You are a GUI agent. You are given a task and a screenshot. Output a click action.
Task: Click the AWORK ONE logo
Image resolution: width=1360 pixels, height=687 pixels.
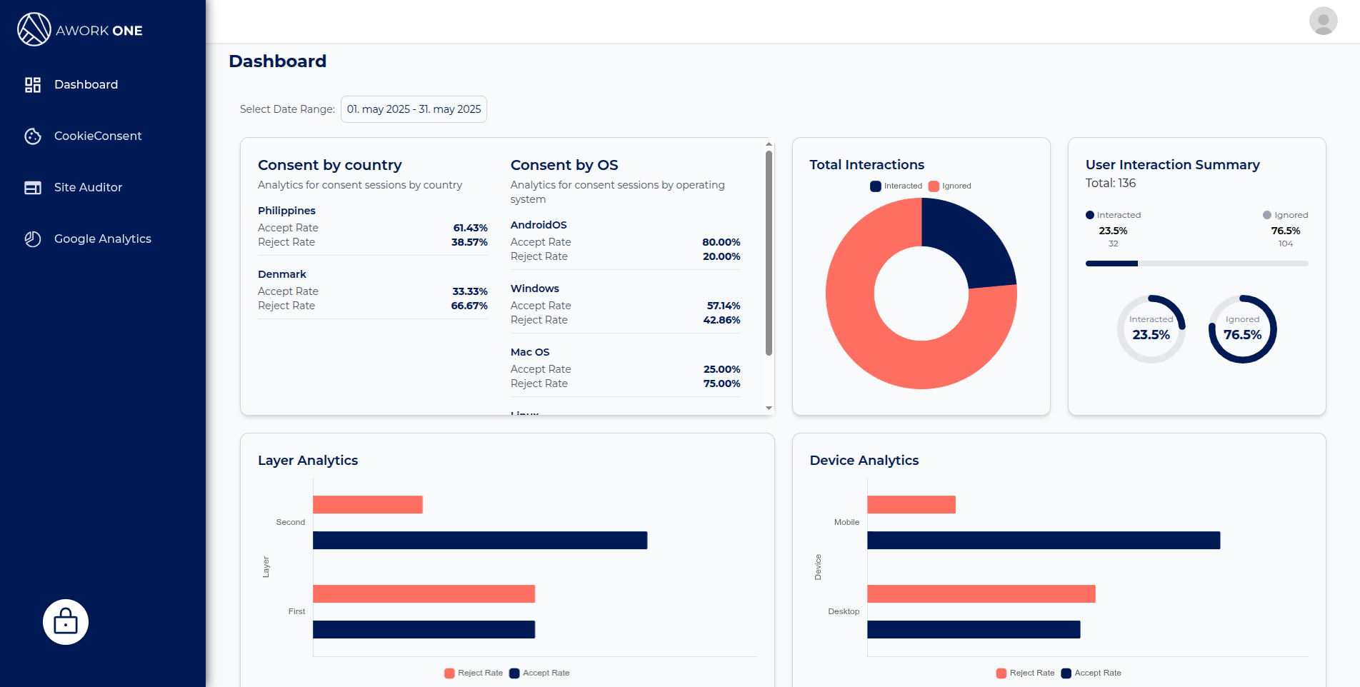[80, 30]
